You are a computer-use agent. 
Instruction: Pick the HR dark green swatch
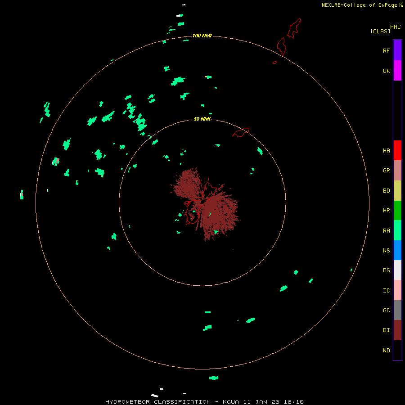(397, 211)
